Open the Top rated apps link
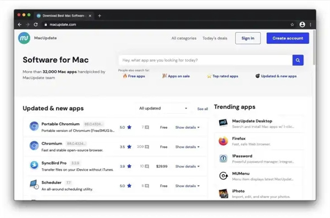 point(223,76)
